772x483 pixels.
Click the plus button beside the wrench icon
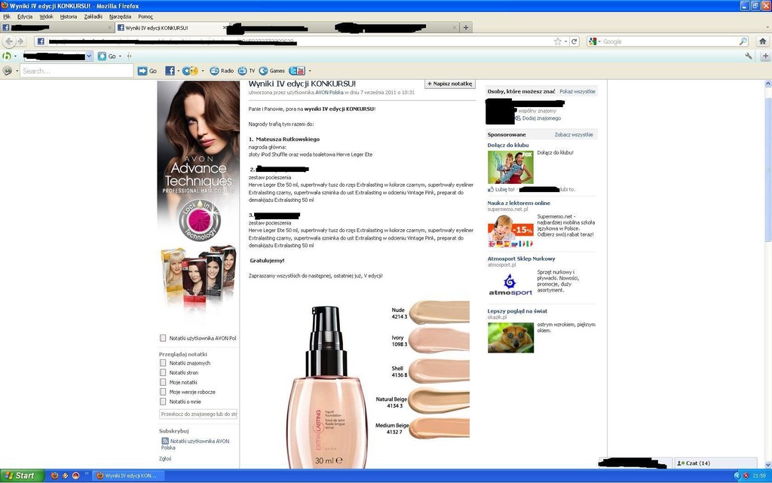765,57
